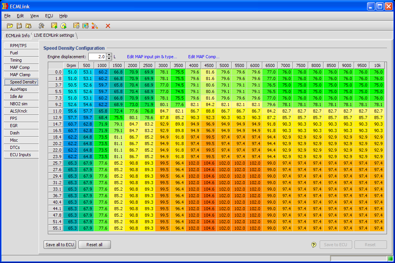
Task: Click the graph with gear settings icon
Action: click(76, 26)
